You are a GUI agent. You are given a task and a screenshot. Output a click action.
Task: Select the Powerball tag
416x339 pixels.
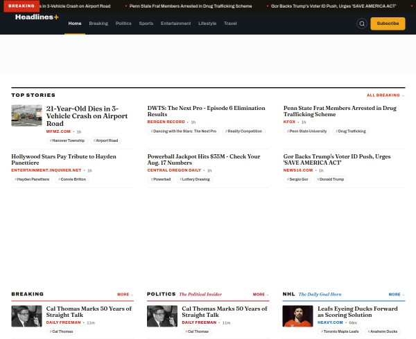click(161, 179)
